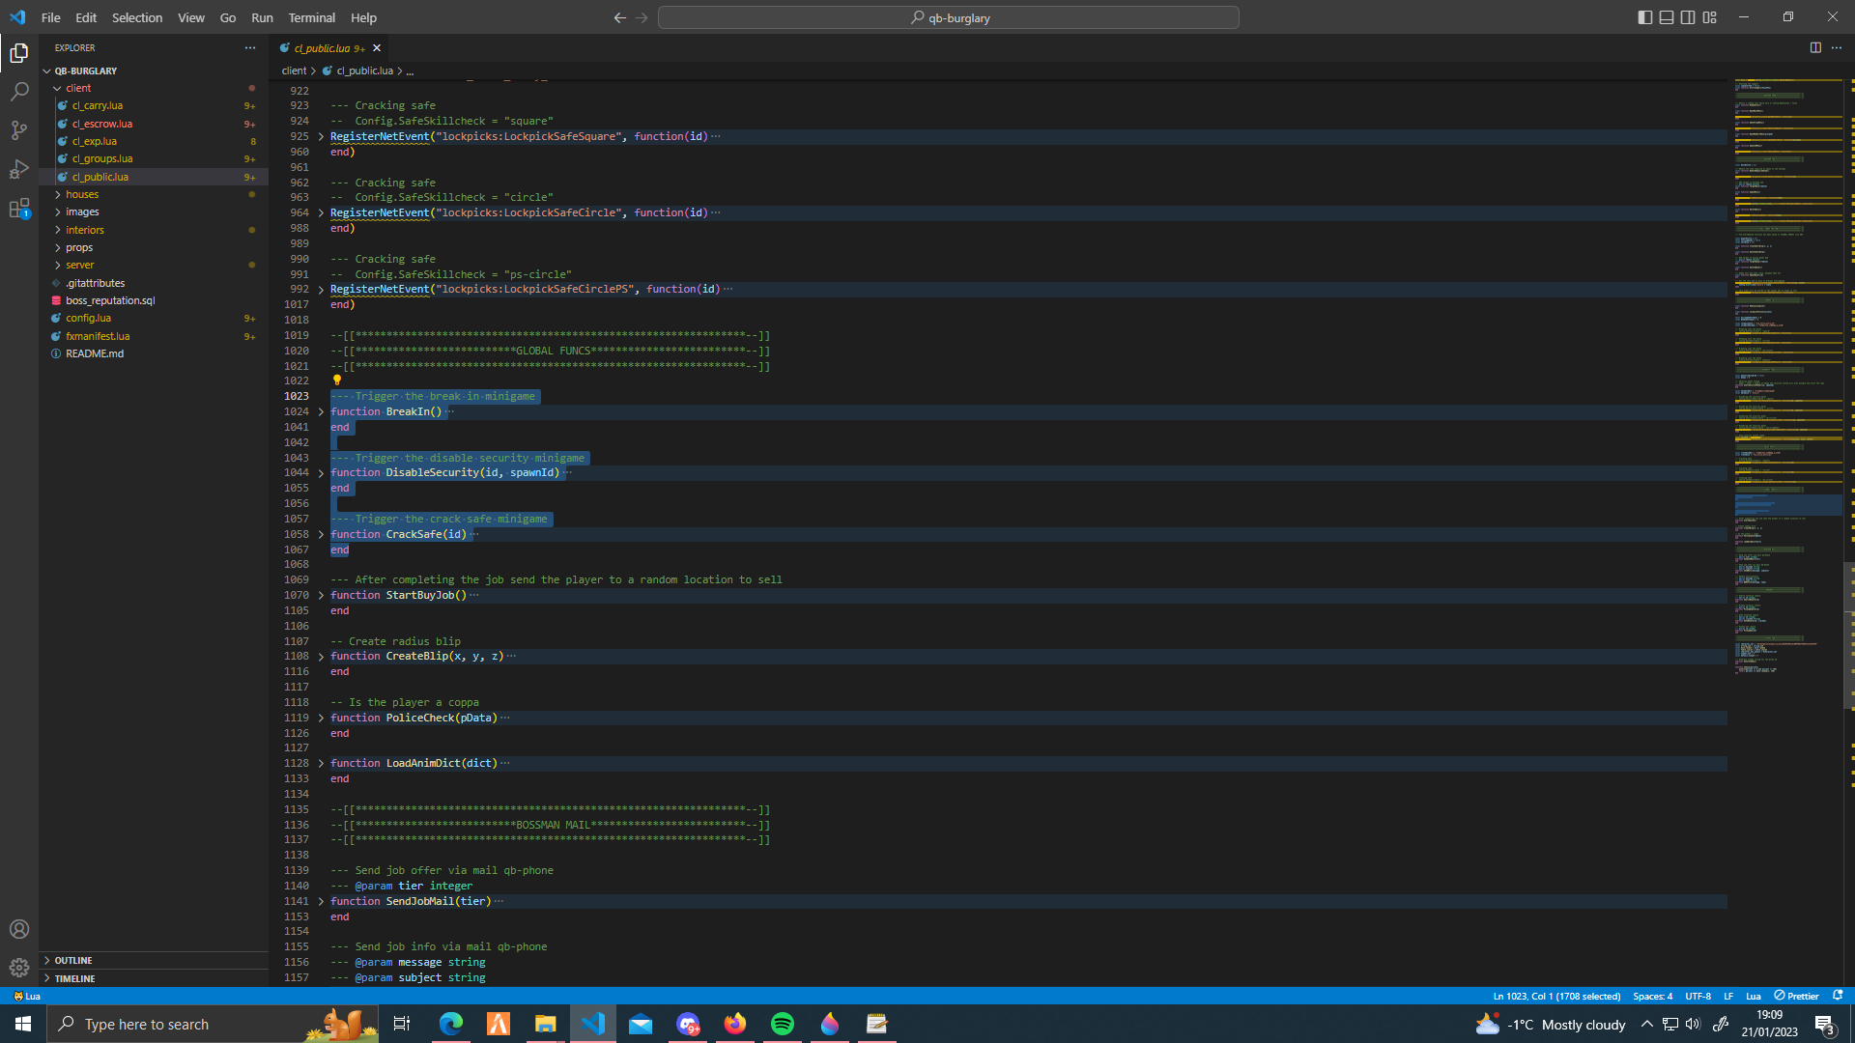Open the Accounts menu icon
The height and width of the screenshot is (1043, 1855).
coord(19,929)
